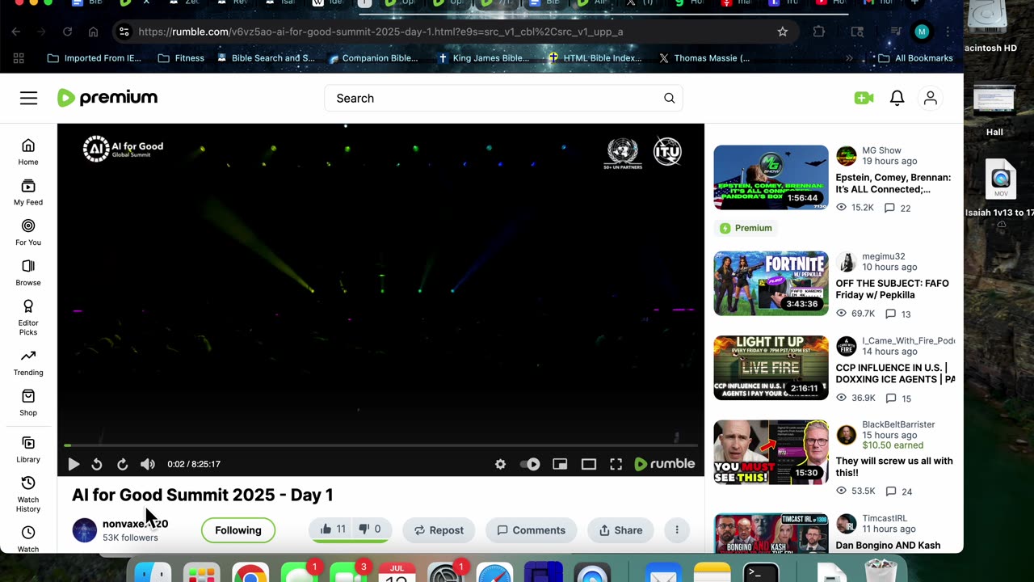This screenshot has width=1034, height=582.
Task: Open the MG Show Epstein video thumbnail
Action: 771,178
